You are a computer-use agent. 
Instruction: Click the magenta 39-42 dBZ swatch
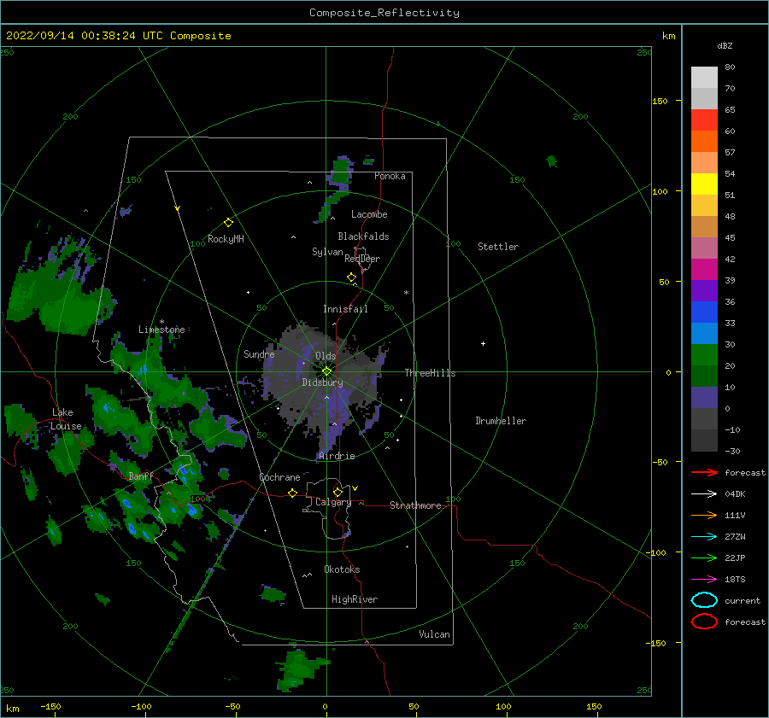click(x=704, y=269)
